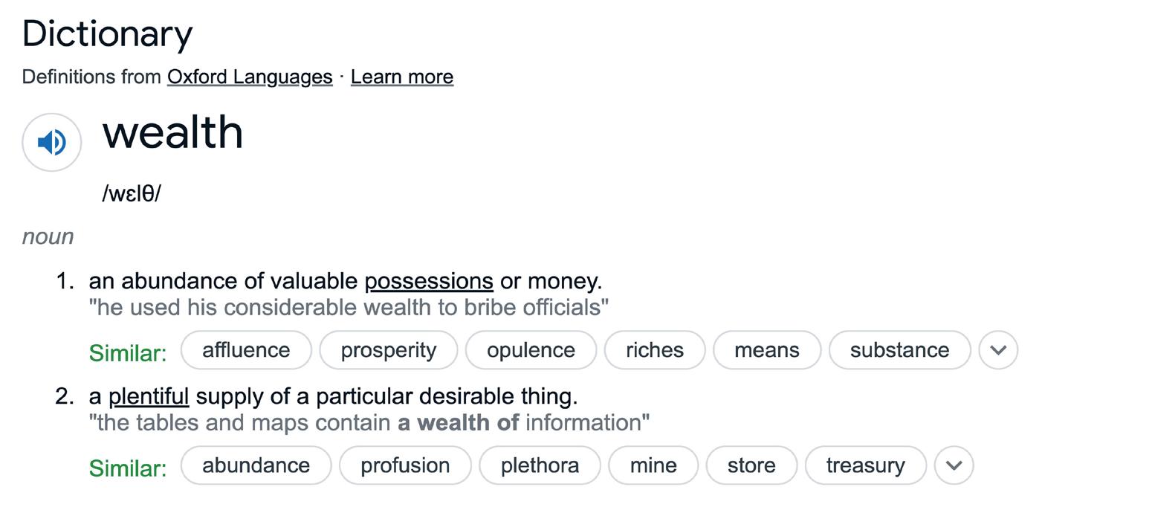The width and height of the screenshot is (1152, 513).
Task: Choose the opulence synonym chip
Action: pos(531,350)
